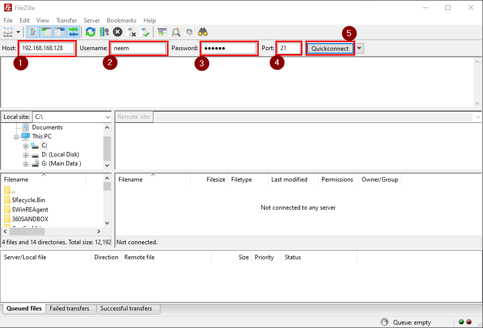
Task: Open the View menu
Action: [x=43, y=21]
